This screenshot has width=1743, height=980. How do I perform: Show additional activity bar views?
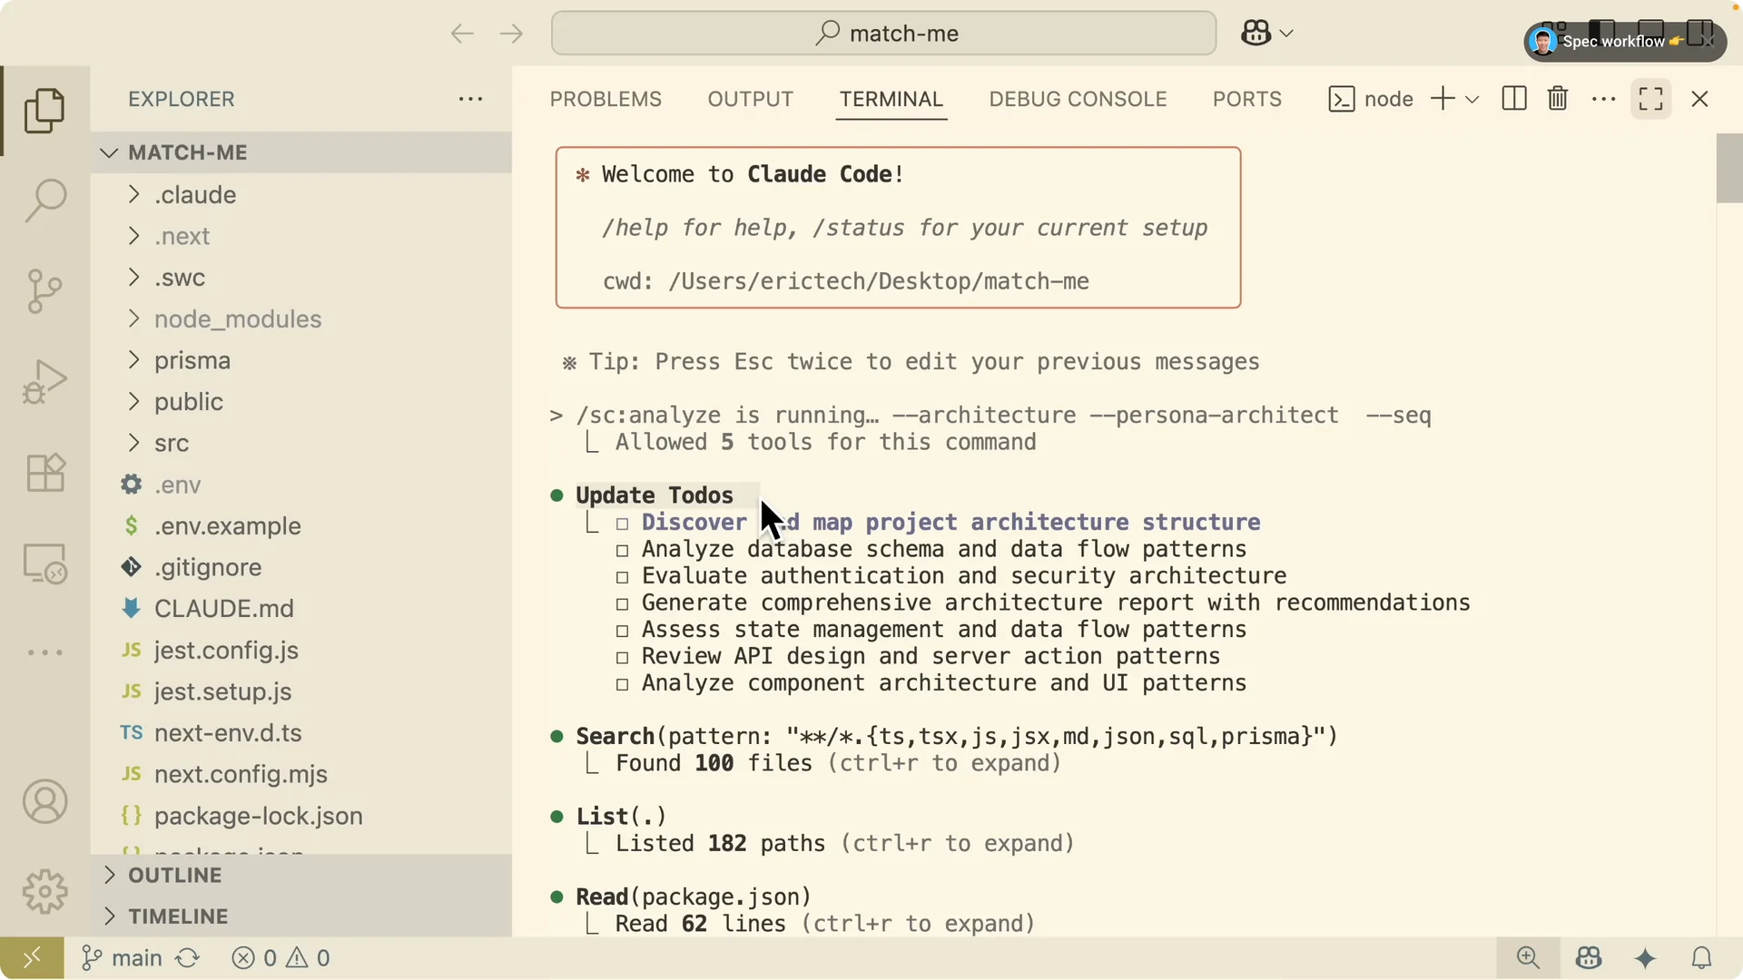[44, 652]
